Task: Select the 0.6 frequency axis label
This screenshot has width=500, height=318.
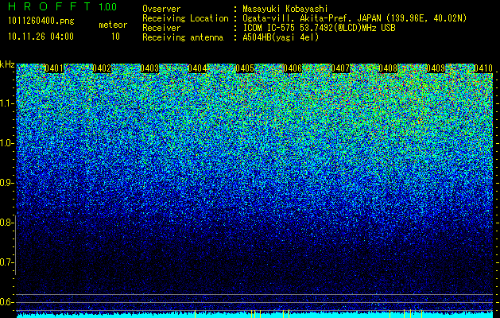Action: click(x=6, y=302)
